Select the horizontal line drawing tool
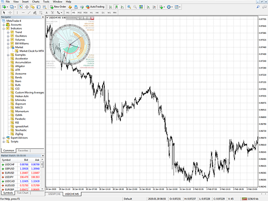Screen dimensions: 268x201 (23, 13)
